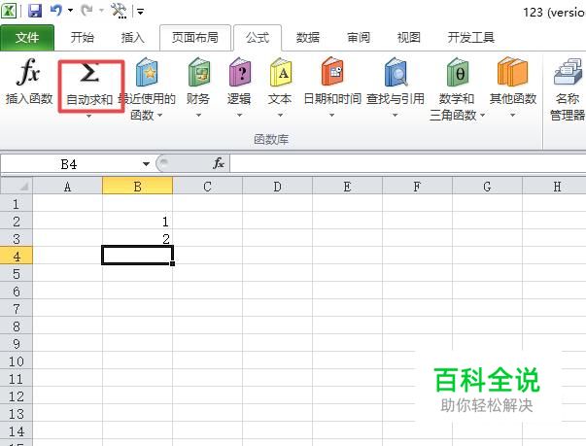Select row 14 header
Viewport: 586px width, 446px height.
click(17, 431)
